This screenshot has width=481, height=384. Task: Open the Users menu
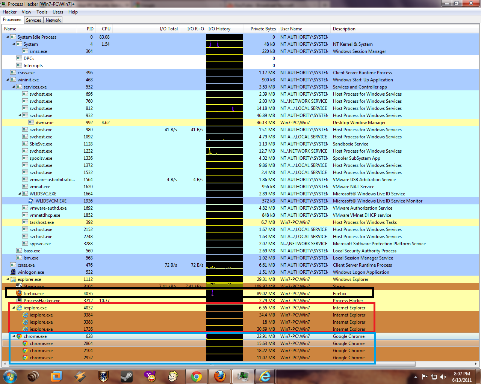pyautogui.click(x=58, y=12)
